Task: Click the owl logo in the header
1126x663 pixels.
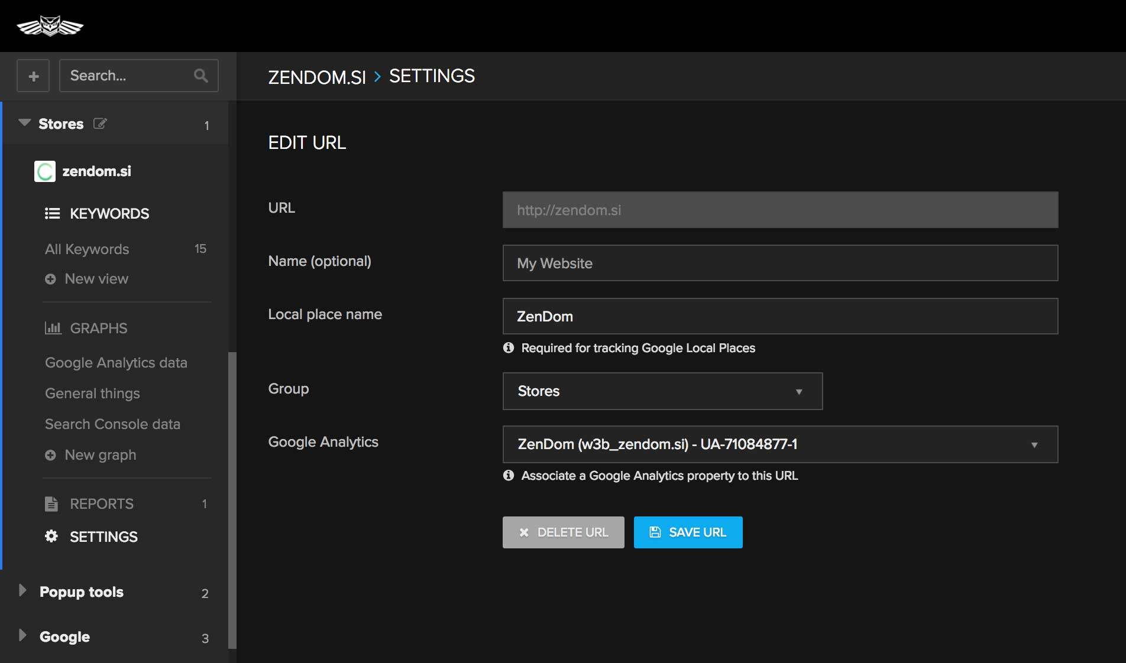Action: (x=50, y=26)
